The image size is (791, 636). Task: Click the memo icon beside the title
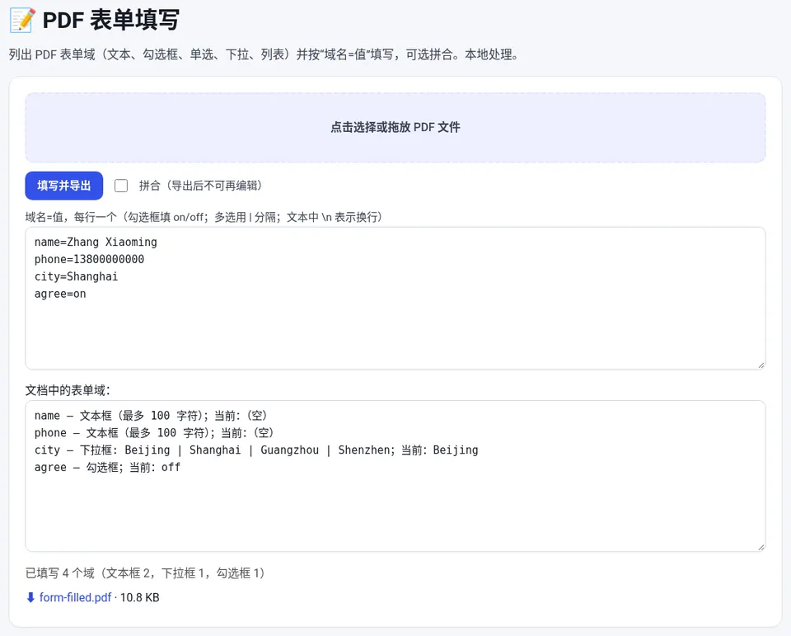22,20
